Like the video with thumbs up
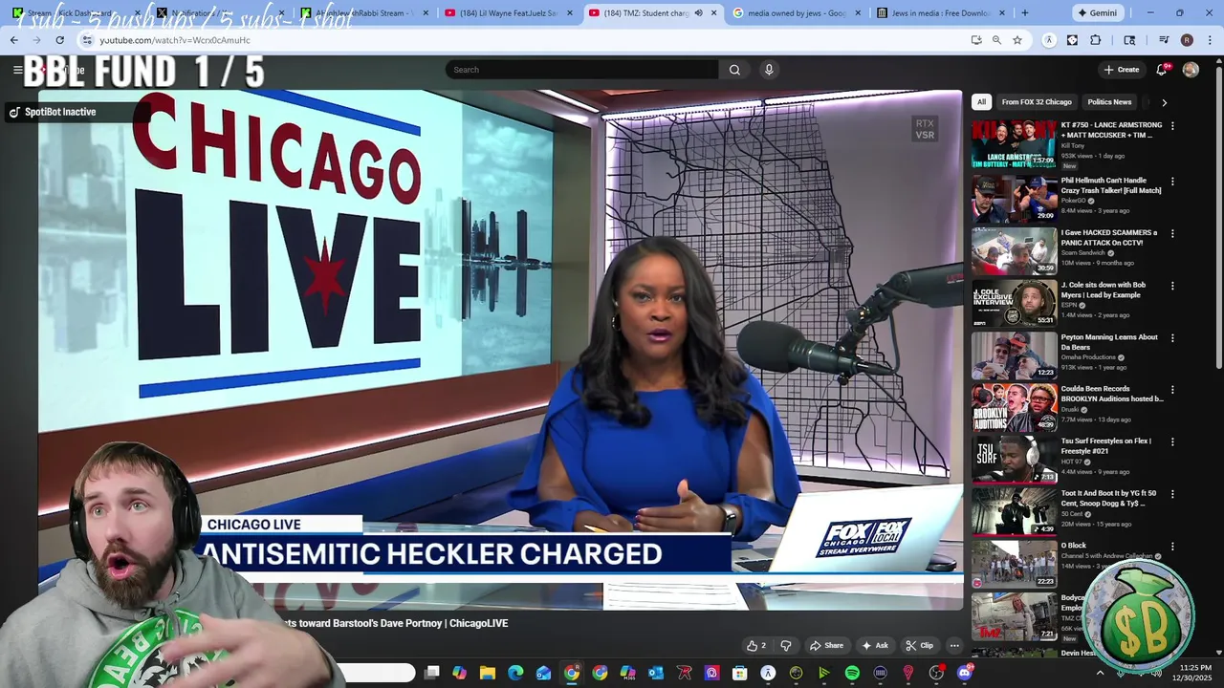 coord(755,646)
